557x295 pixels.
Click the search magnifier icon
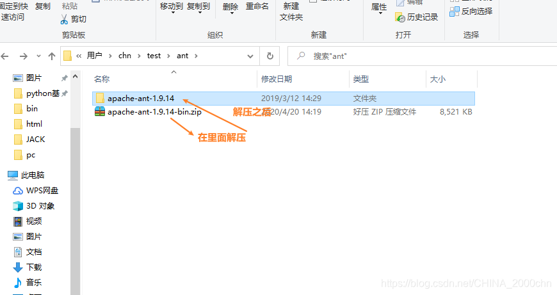(x=302, y=56)
